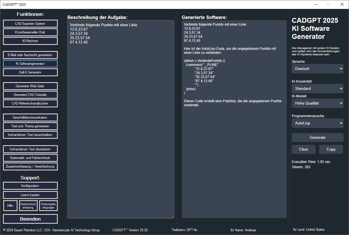Click inside the Generierte Software output area
The width and height of the screenshot is (349, 235).
(234, 119)
